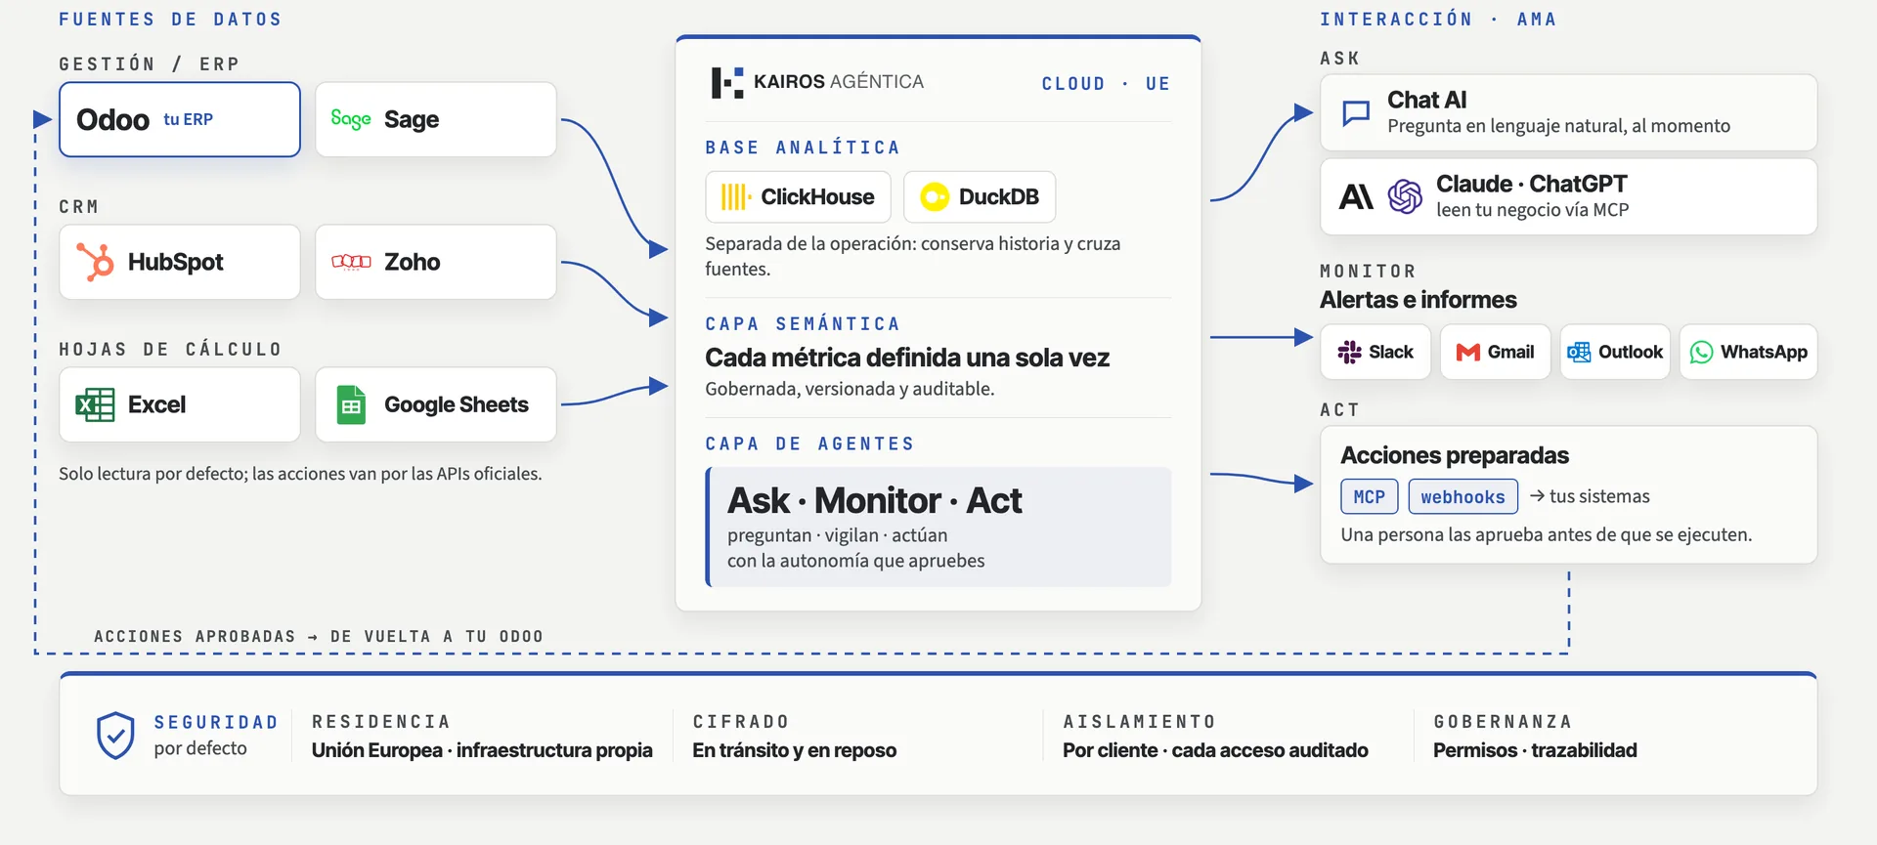Select the Outlook alert channel
This screenshot has height=845, width=1877.
coord(1615,352)
